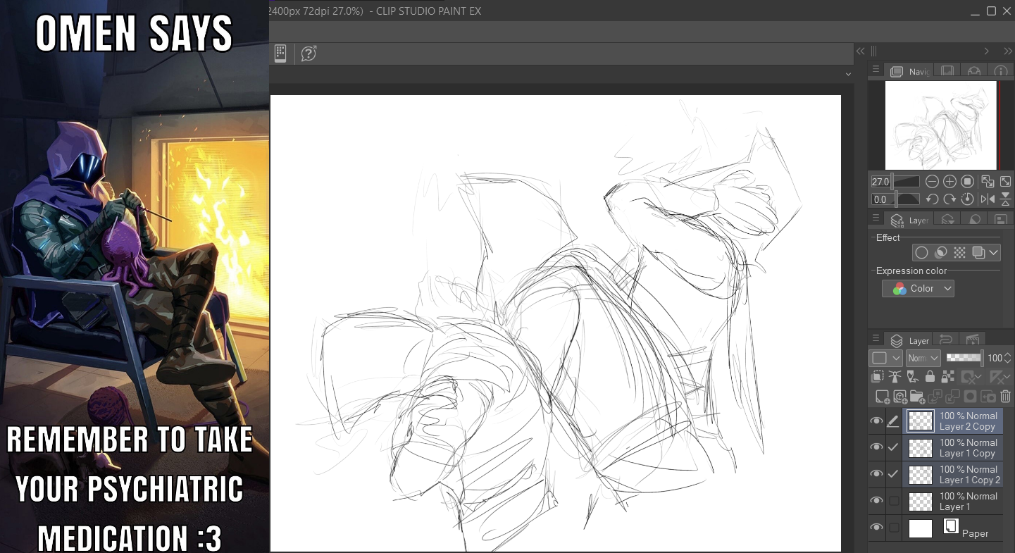Expand the Effect options dropdown arrow
Screen dimensions: 1015x553
pos(994,252)
